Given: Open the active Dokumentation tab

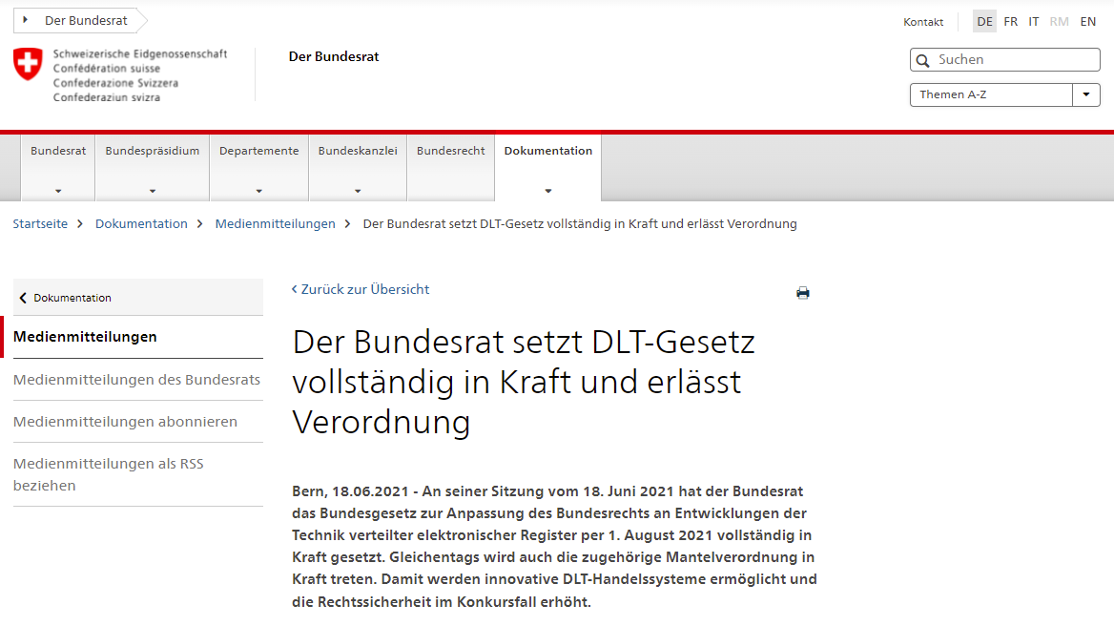Looking at the screenshot, I should coord(547,151).
